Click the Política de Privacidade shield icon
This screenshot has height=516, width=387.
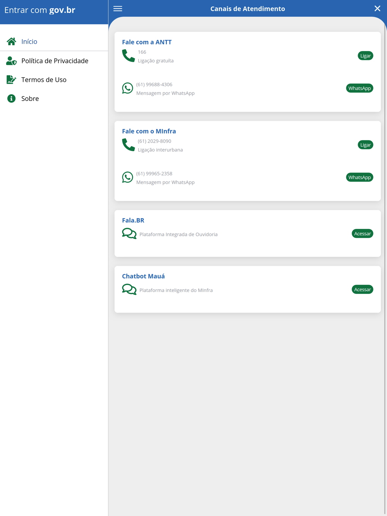[11, 61]
